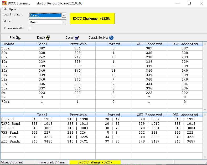Click the Export icon
This screenshot has width=207, height=165.
coord(48,38)
